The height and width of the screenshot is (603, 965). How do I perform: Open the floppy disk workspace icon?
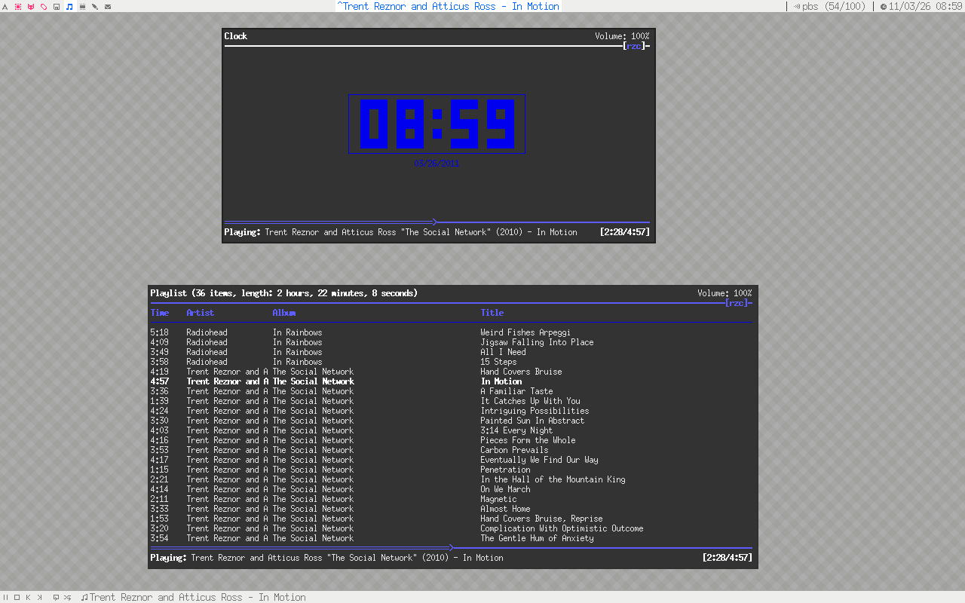point(57,7)
